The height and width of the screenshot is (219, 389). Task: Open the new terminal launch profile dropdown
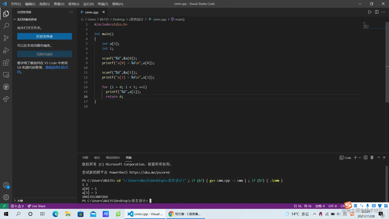(x=360, y=157)
